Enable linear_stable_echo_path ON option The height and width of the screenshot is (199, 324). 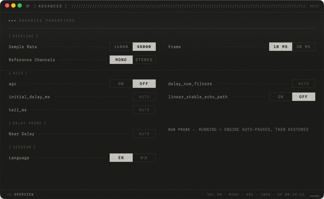coord(281,97)
